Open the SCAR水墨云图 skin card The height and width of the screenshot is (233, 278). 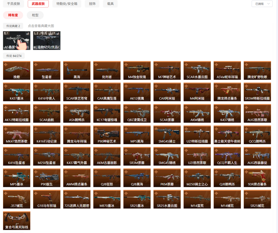[x=197, y=70]
